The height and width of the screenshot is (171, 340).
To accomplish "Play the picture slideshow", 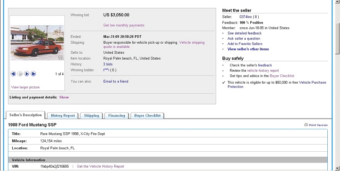I will tap(27, 74).
